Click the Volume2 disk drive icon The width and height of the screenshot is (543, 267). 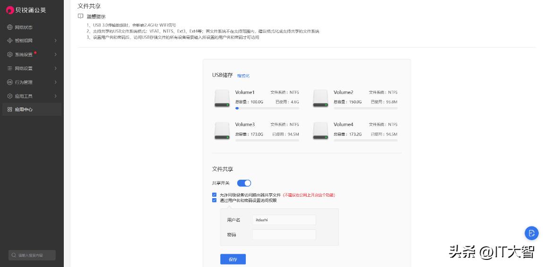click(x=320, y=99)
